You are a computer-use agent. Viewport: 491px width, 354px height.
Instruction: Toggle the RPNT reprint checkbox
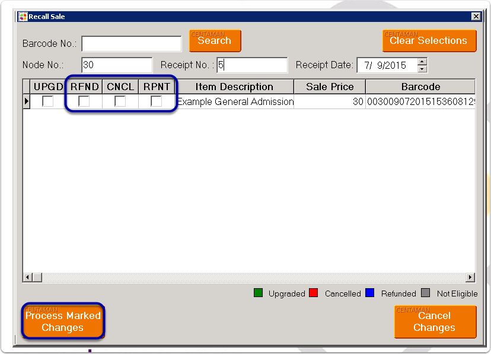point(156,101)
